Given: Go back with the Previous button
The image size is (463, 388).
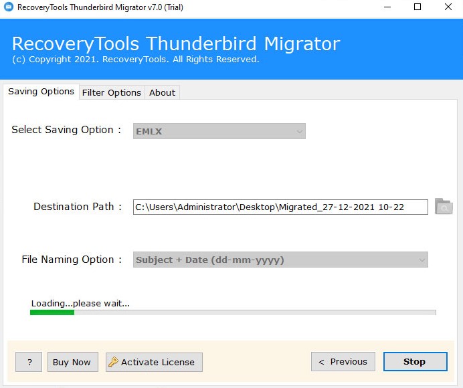Looking at the screenshot, I should coord(343,361).
